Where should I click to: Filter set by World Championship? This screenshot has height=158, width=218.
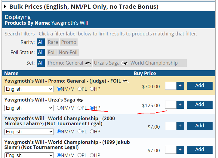(154, 63)
